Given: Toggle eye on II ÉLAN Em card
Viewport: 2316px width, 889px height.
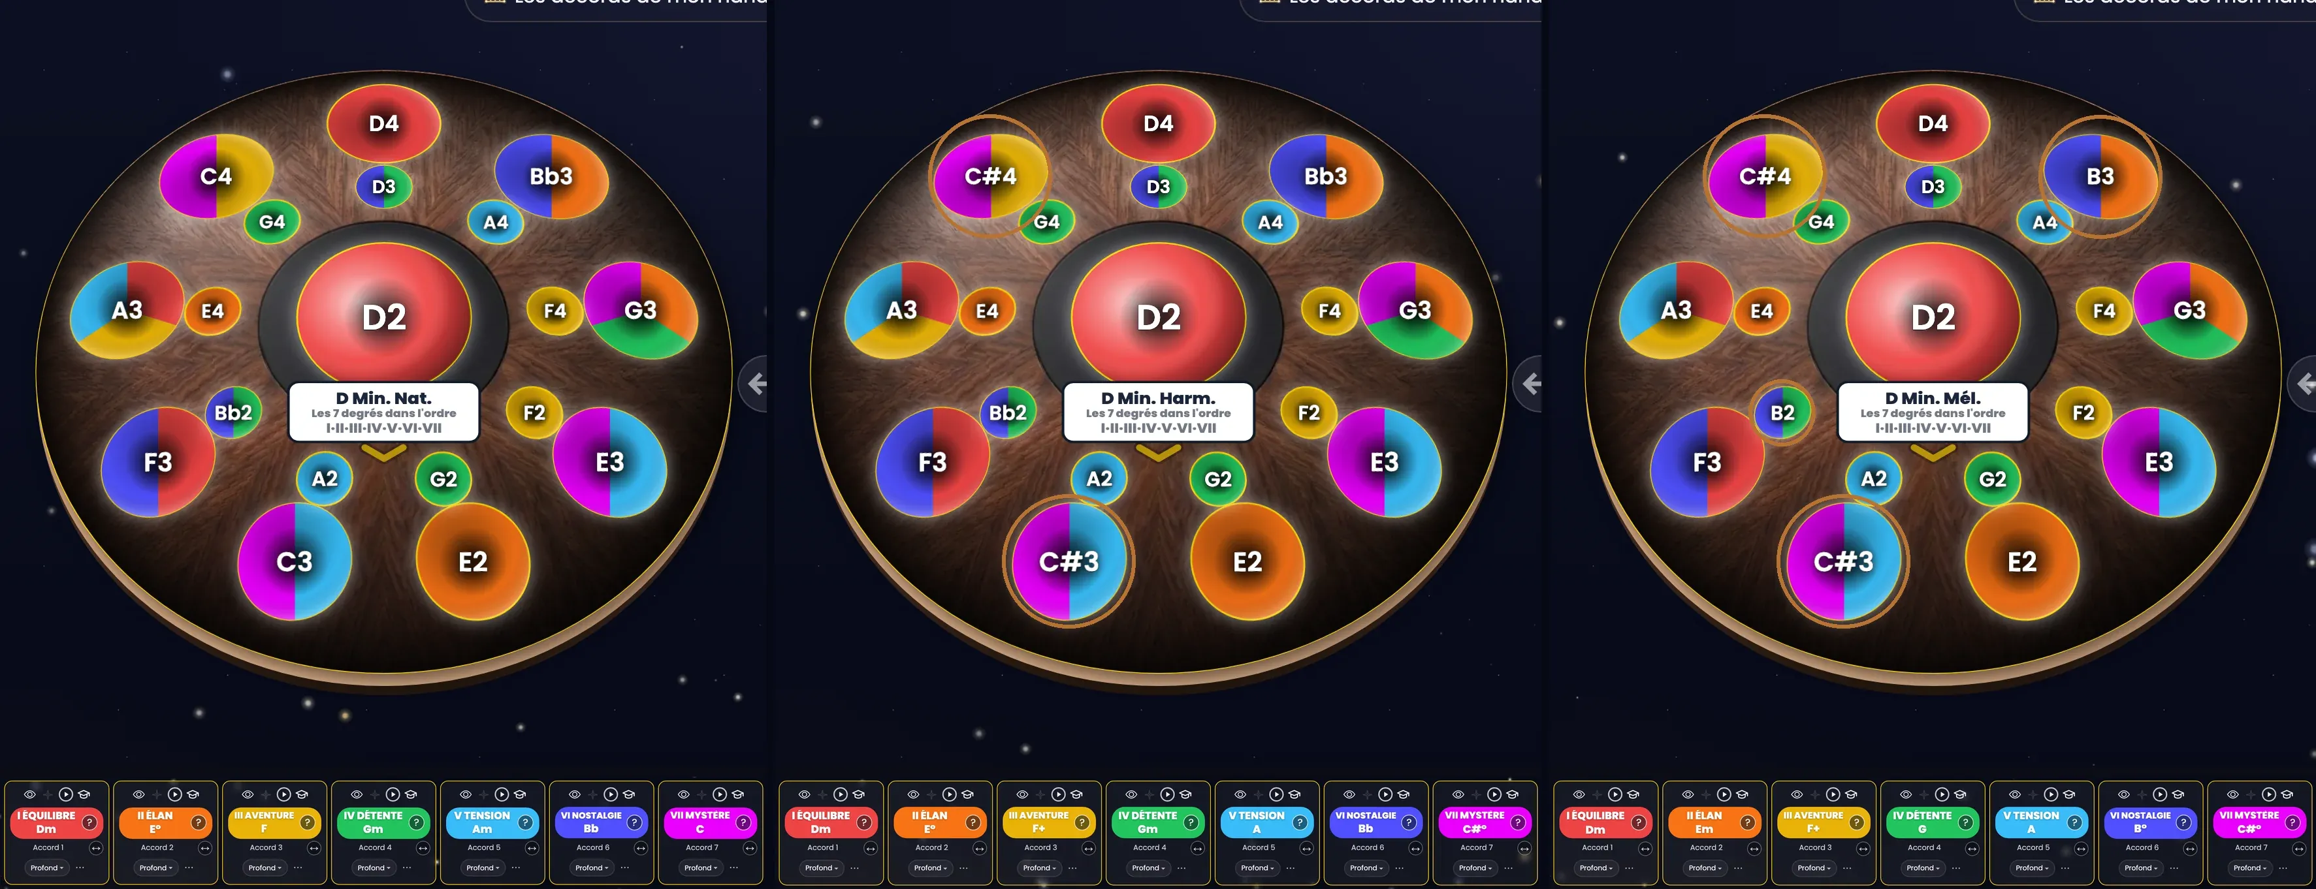Looking at the screenshot, I should click(1688, 794).
